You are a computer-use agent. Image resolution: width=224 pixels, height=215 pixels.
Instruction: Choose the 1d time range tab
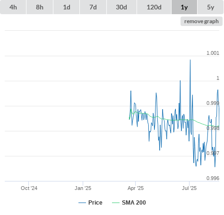67,7
